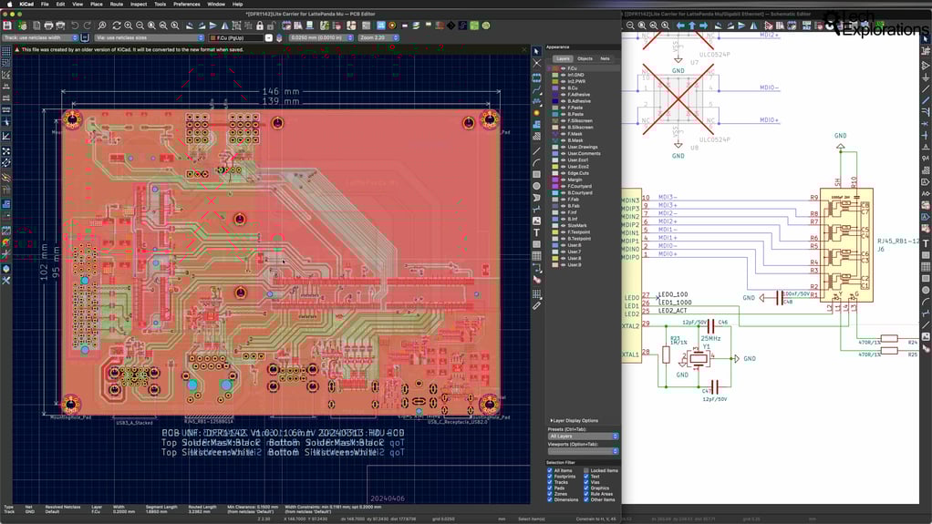Screen dimensions: 932x524
Task: Click the Save icon in the top toolbar
Action: pos(7,25)
